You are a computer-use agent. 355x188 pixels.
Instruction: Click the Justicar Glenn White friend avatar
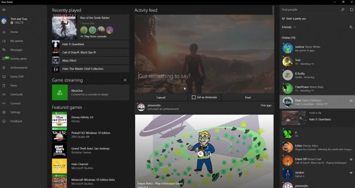(x=288, y=49)
